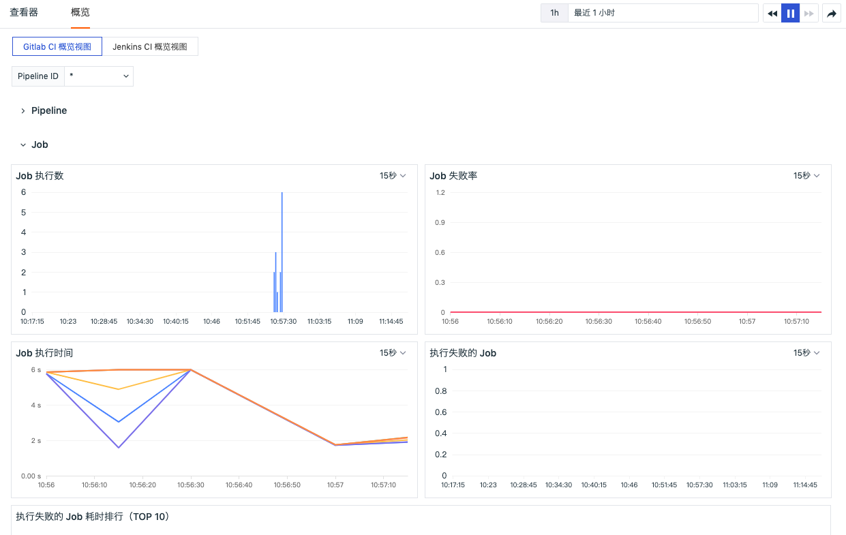Click the purple line in Job 执行时间 chart
Image resolution: width=846 pixels, height=535 pixels.
119,446
